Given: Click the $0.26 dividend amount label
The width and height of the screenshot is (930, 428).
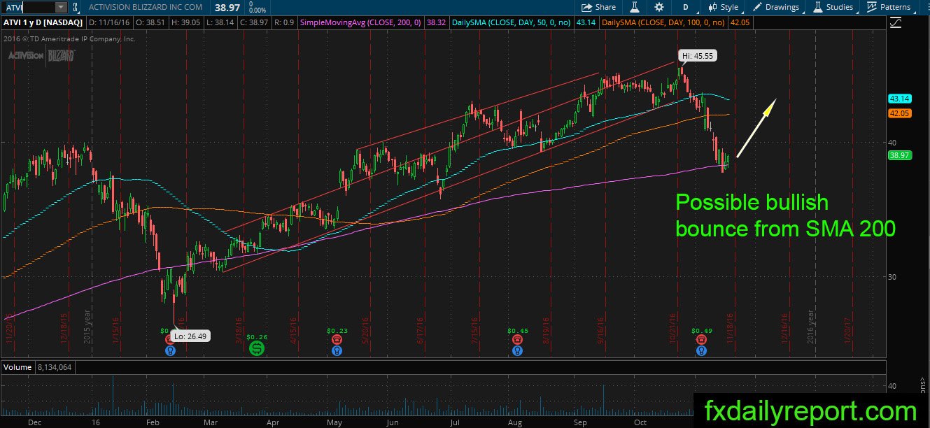Looking at the screenshot, I should [257, 337].
